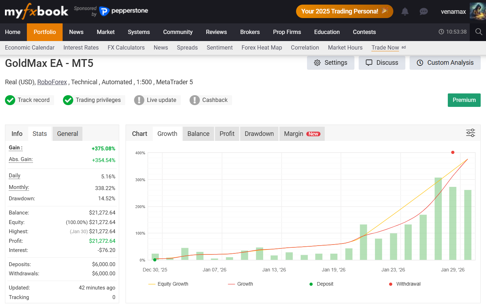Click the Trading privileges green checkmark
This screenshot has width=486, height=304.
[68, 100]
